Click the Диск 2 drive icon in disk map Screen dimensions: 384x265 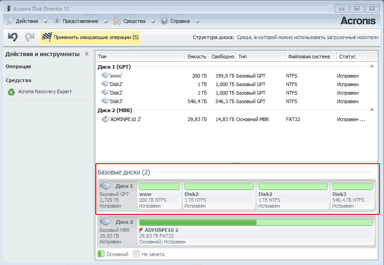coord(105,222)
